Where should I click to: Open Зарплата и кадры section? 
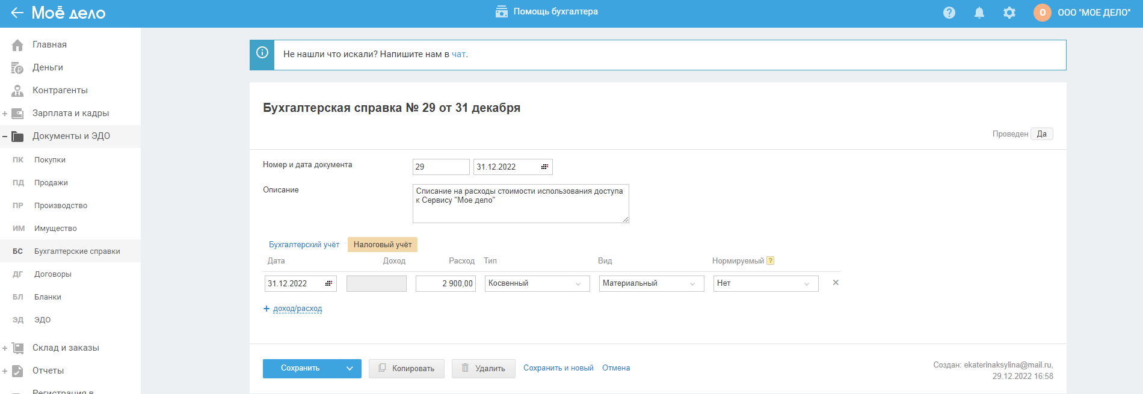pos(70,113)
